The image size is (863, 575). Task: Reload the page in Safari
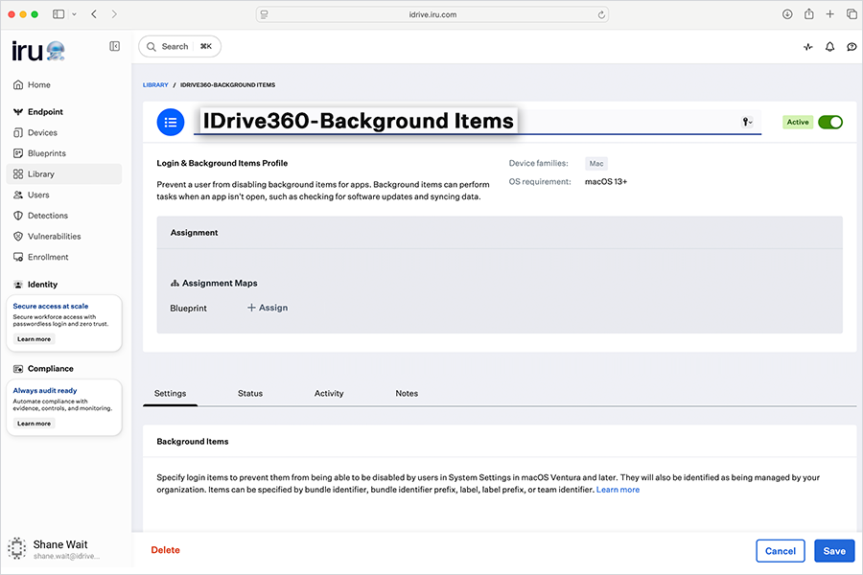tap(601, 15)
